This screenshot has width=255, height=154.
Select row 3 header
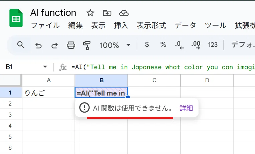click(x=11, y=115)
